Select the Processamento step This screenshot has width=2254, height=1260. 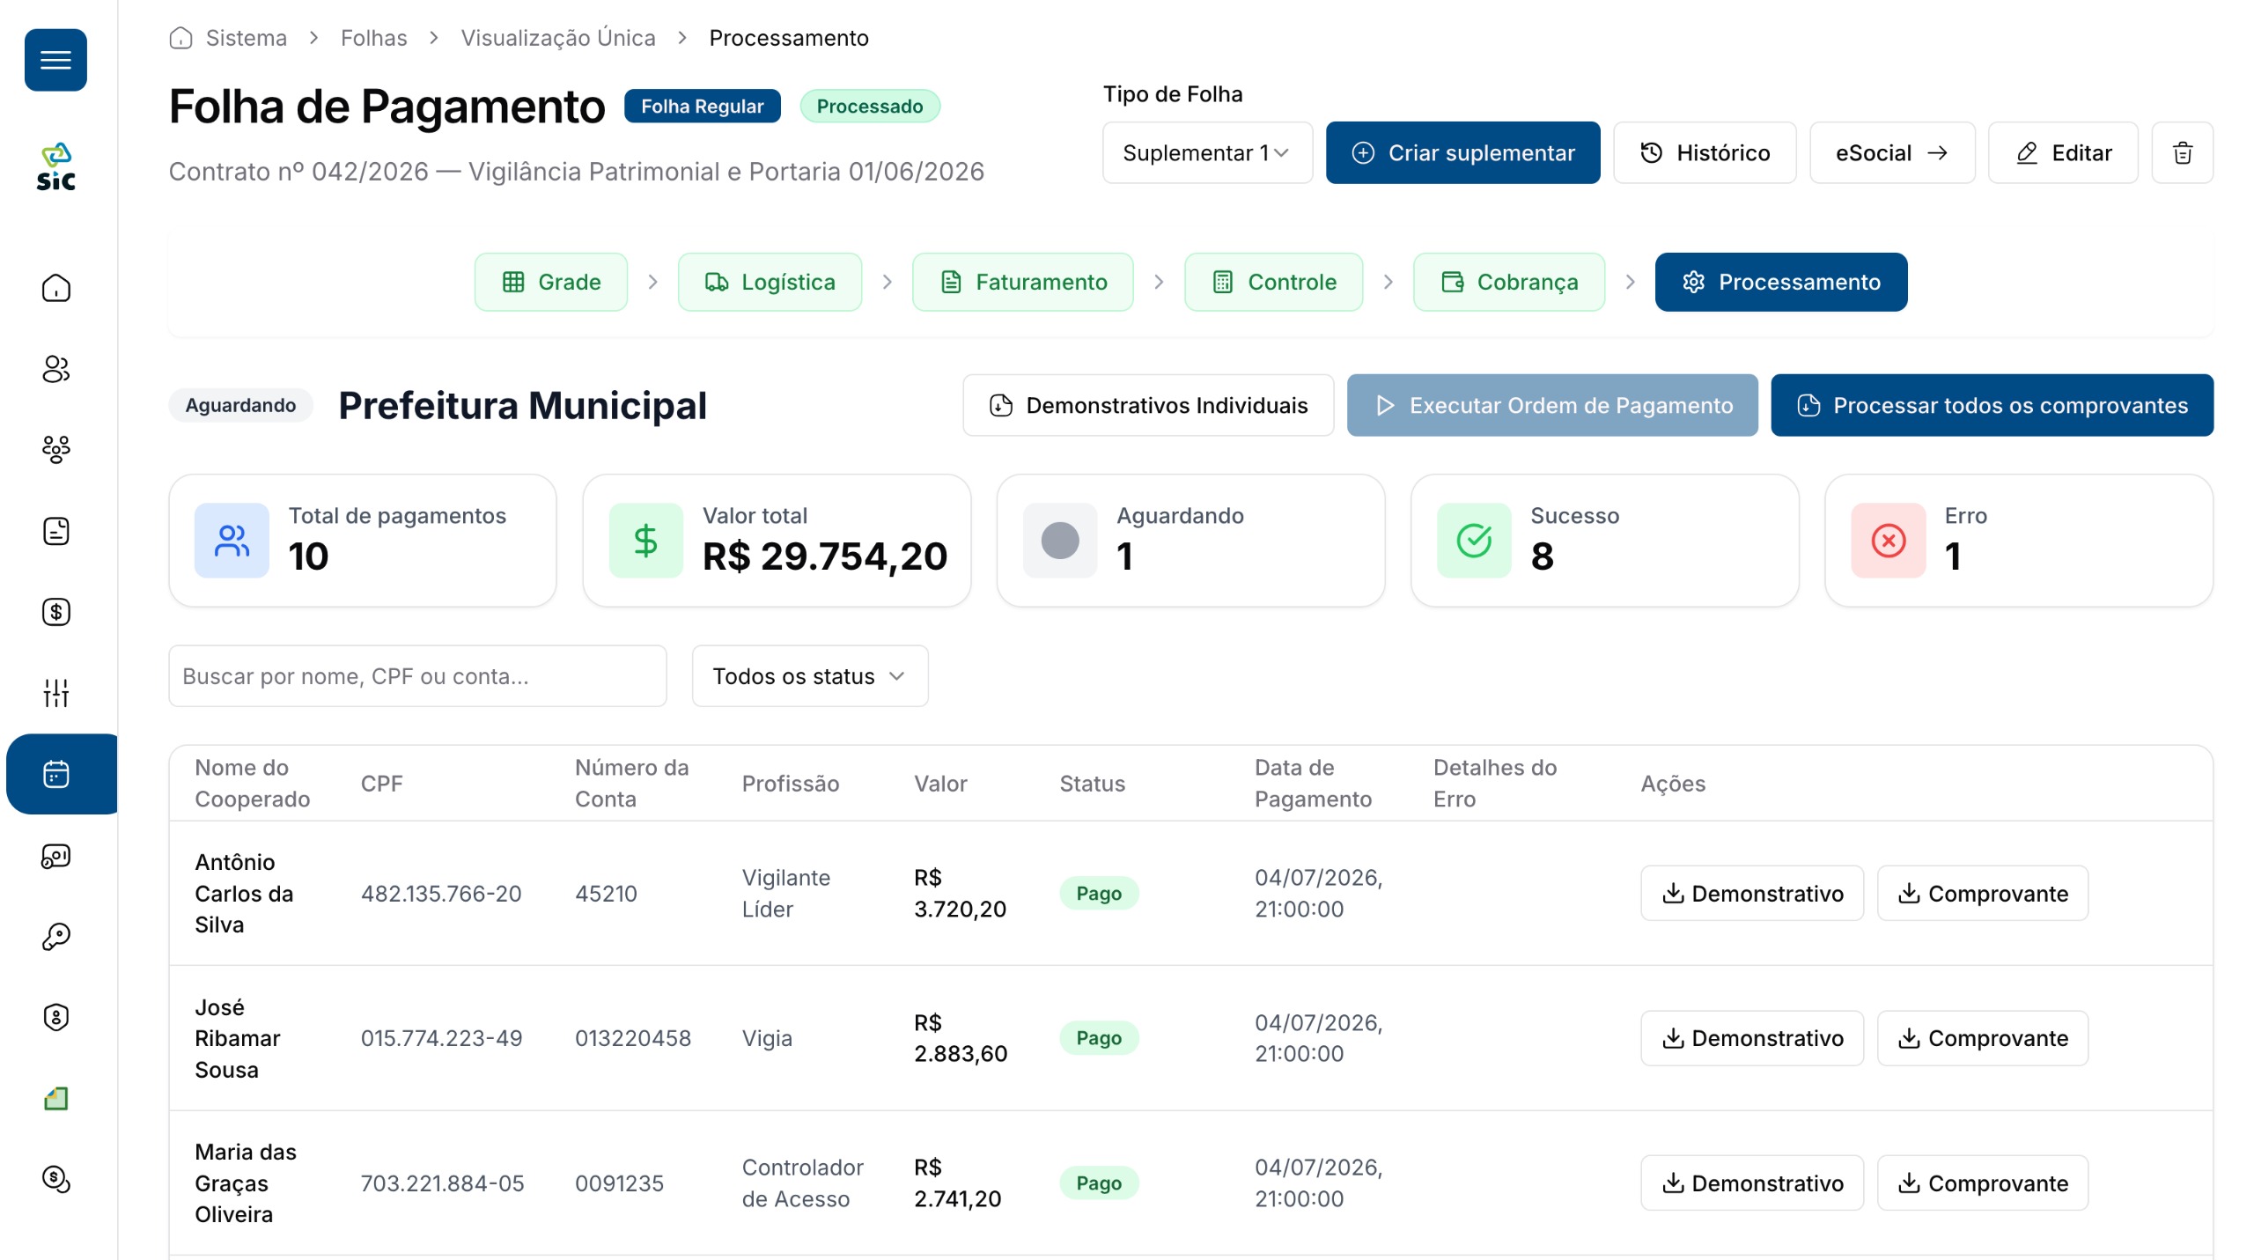1781,282
